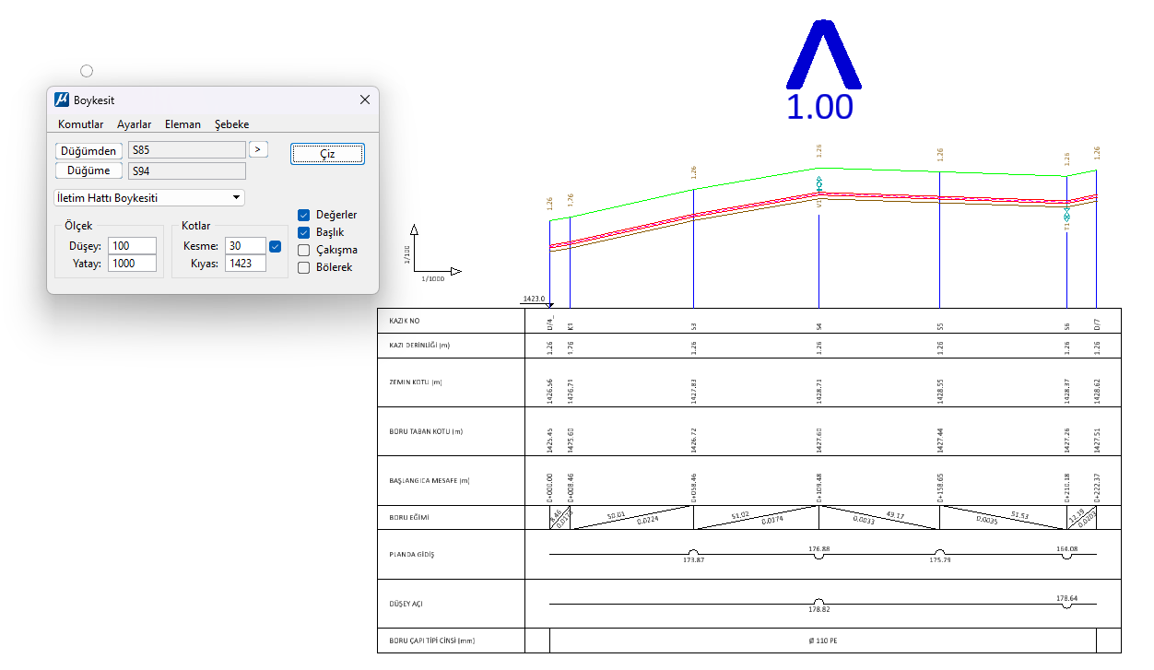Click the 178.82 vertical angle value

[818, 609]
